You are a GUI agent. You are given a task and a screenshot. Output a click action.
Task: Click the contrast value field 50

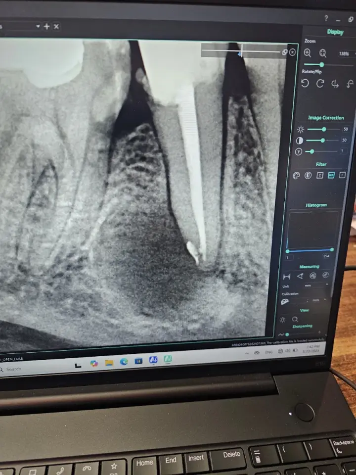tap(344, 140)
